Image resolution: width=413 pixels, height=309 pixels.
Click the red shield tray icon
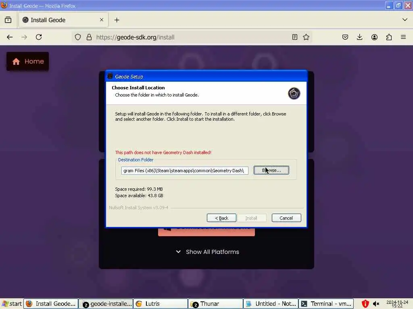tap(365, 304)
